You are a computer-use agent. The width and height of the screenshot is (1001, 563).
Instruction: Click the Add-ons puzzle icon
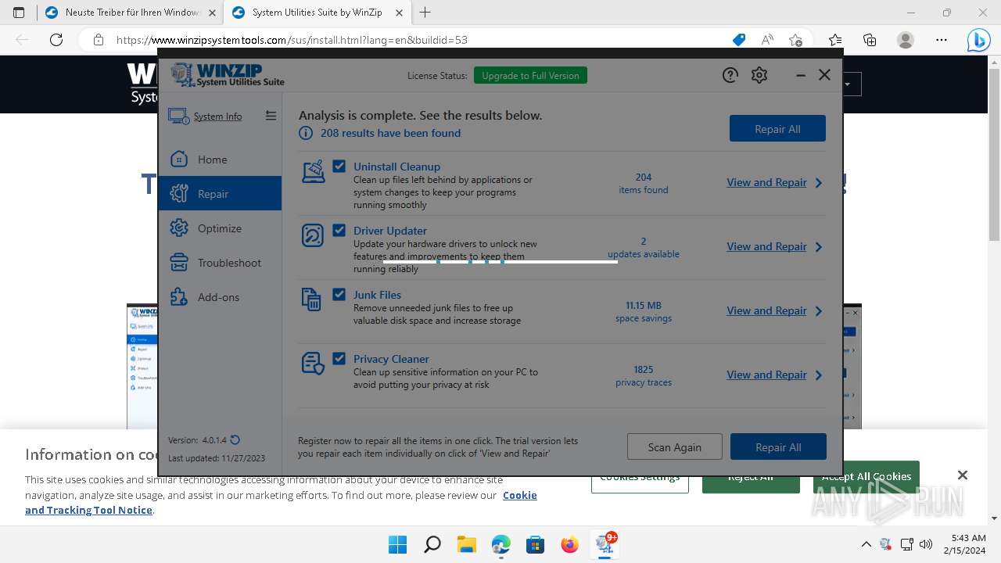click(179, 297)
